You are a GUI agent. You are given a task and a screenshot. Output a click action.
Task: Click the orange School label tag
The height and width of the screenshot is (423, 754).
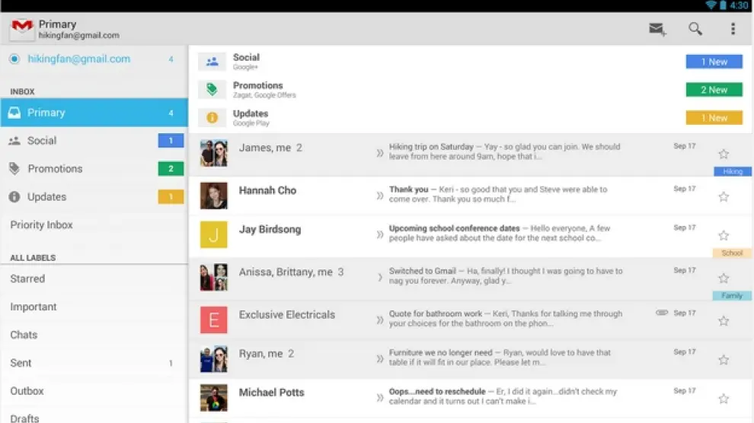pos(731,253)
